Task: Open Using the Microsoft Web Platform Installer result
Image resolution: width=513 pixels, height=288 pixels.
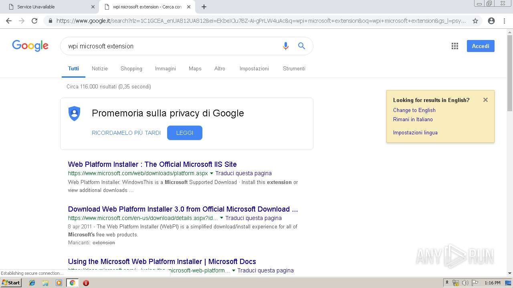Action: click(162, 262)
